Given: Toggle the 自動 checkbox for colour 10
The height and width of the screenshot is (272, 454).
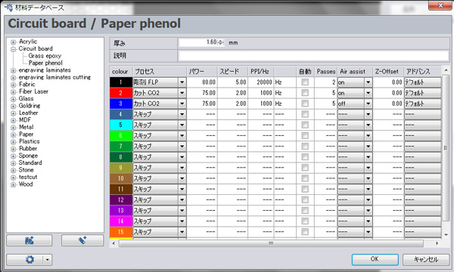Looking at the screenshot, I should click(x=305, y=178).
